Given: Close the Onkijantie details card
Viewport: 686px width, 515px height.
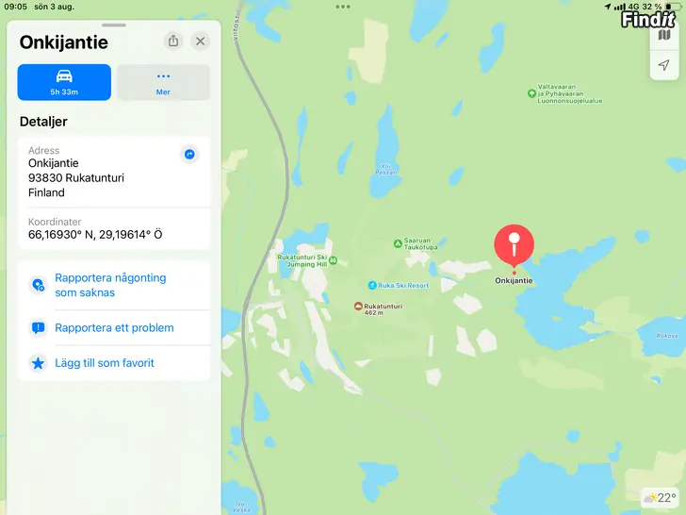Looking at the screenshot, I should (x=201, y=42).
